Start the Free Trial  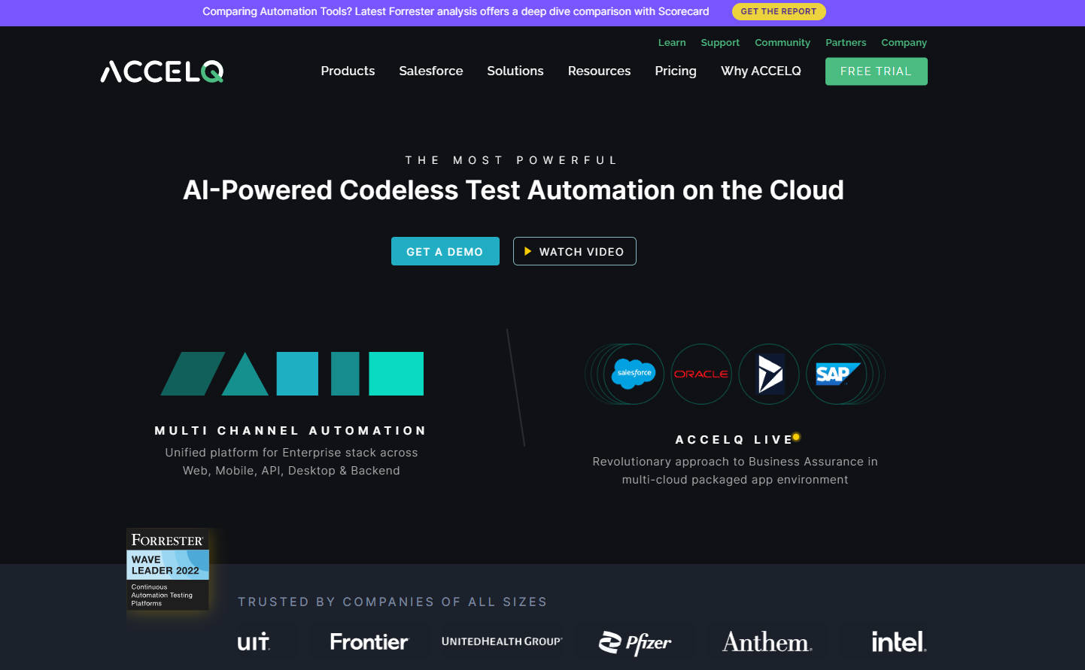[876, 71]
